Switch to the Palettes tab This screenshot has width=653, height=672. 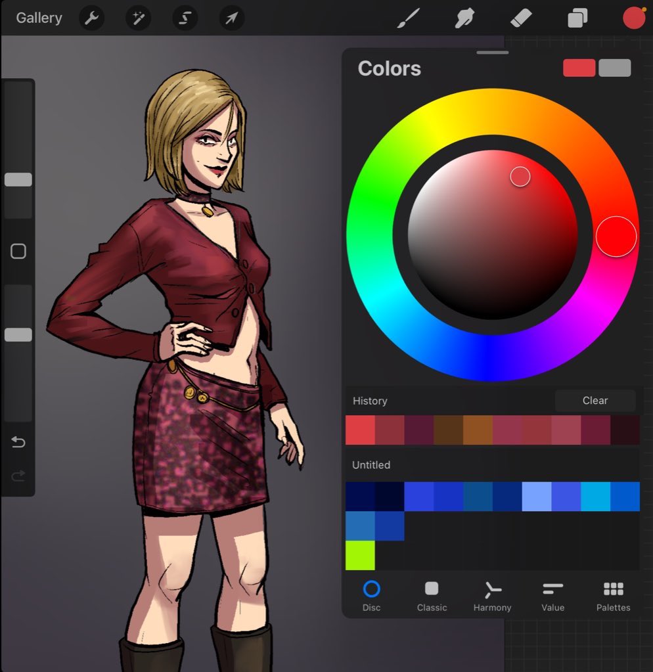coord(613,596)
